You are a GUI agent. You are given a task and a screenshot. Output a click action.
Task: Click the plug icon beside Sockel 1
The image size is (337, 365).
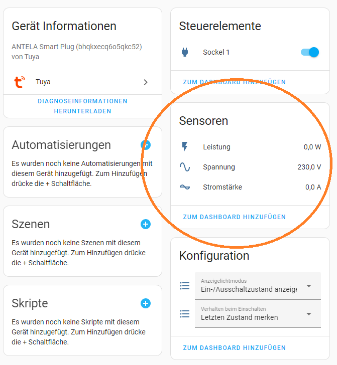pos(185,52)
